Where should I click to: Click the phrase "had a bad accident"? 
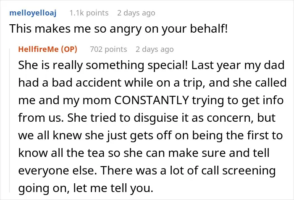coord(70,82)
